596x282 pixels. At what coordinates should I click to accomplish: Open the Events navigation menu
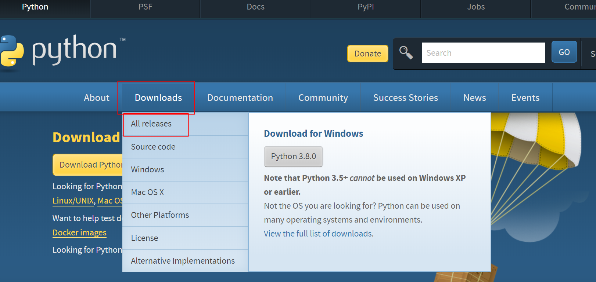(x=525, y=98)
